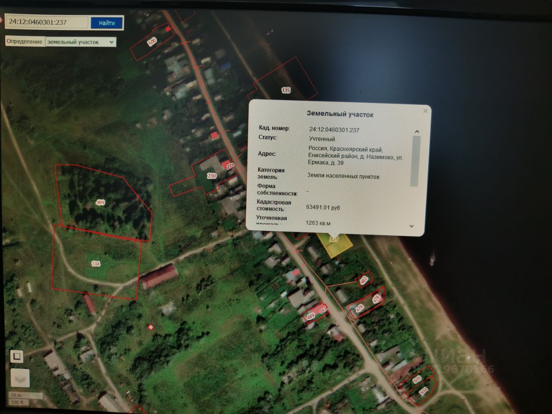Focus the cadastral number search field
Image resolution: width=552 pixels, height=414 pixels.
point(47,22)
